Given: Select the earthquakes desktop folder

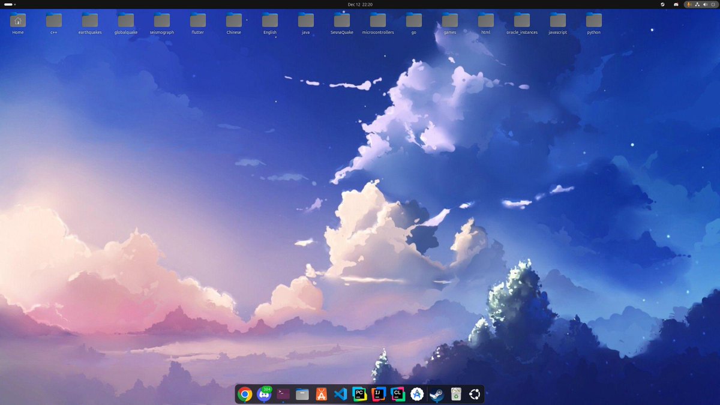Looking at the screenshot, I should pos(90,23).
